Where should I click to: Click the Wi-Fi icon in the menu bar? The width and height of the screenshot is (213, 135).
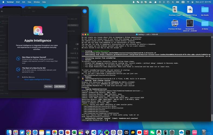click(188, 2)
